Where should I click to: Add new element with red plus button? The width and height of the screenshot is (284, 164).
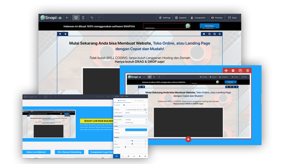click(188, 139)
